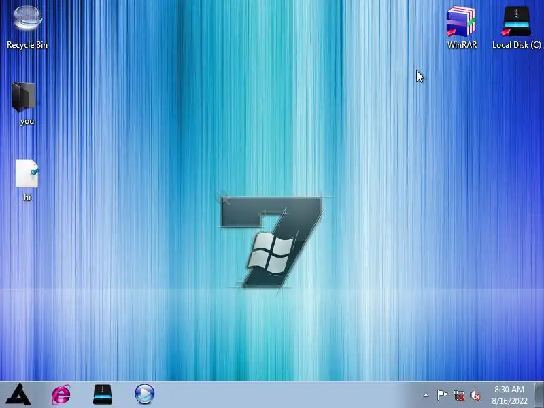The width and height of the screenshot is (544, 408).
Task: Select the 'hi' file shortcut icon
Action: click(x=27, y=173)
